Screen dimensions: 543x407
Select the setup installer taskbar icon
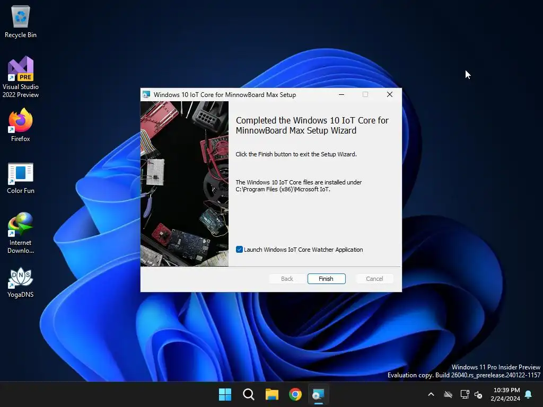point(318,394)
